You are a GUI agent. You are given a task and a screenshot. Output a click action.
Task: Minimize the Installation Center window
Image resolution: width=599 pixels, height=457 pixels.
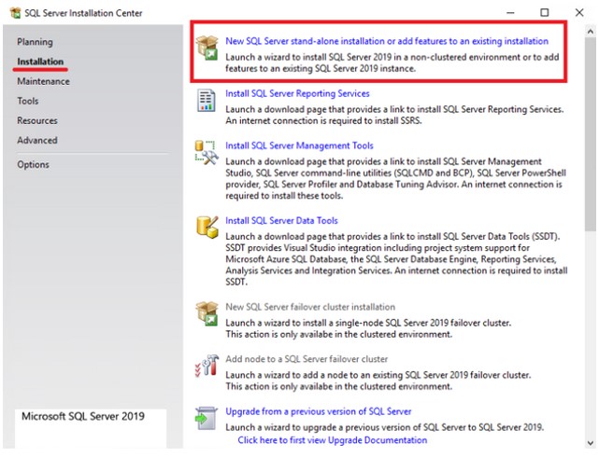[510, 13]
